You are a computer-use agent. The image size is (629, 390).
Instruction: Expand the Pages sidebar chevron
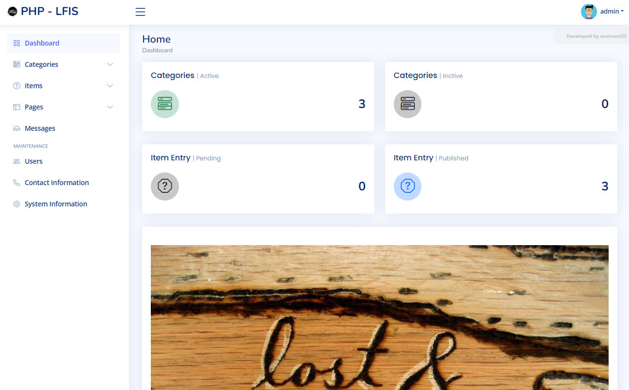pyautogui.click(x=110, y=107)
